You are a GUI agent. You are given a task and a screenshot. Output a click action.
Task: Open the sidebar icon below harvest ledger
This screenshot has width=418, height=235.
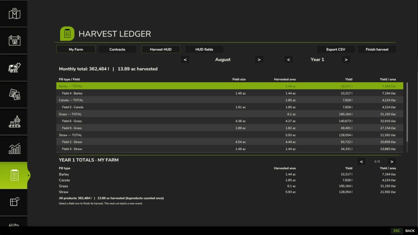pos(14,202)
